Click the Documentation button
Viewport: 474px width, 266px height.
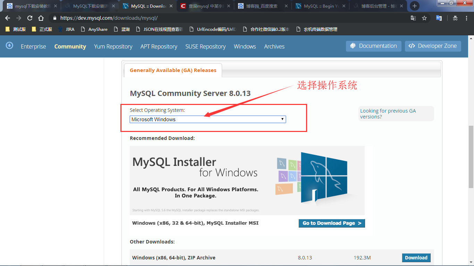tap(374, 46)
